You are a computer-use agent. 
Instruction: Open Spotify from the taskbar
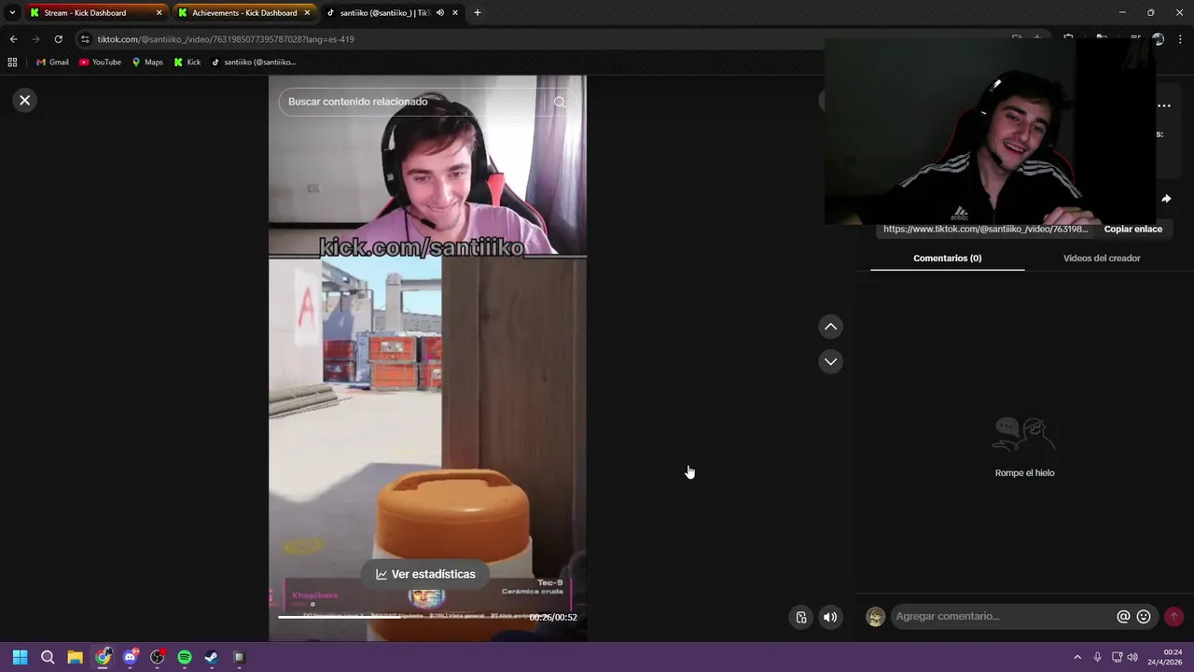pos(185,657)
